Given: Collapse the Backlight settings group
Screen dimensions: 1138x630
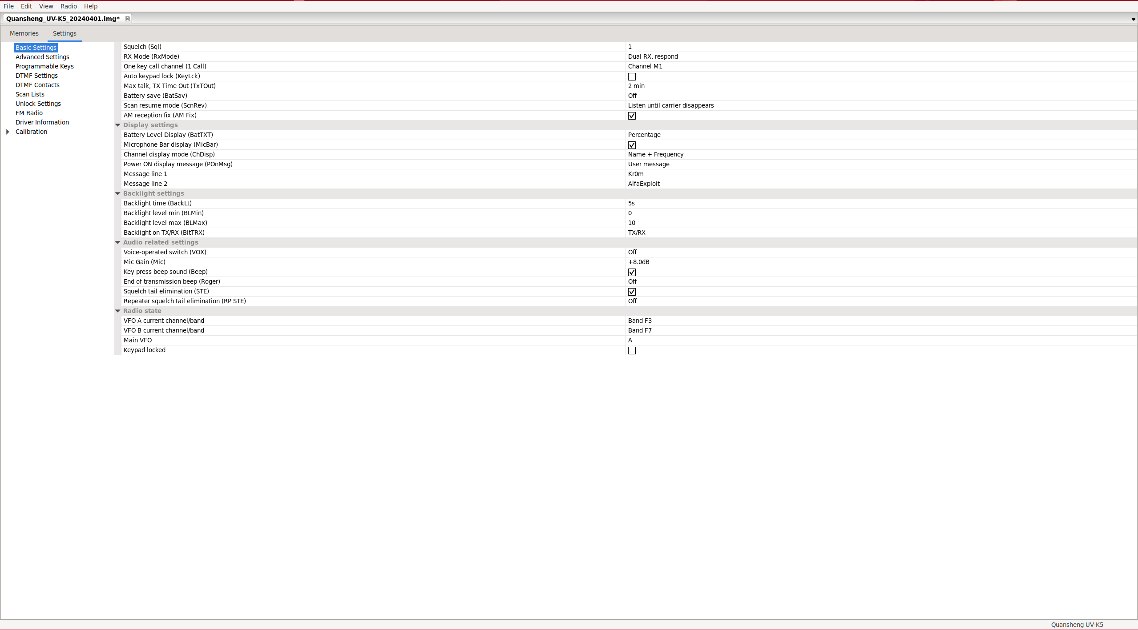Looking at the screenshot, I should click(118, 193).
